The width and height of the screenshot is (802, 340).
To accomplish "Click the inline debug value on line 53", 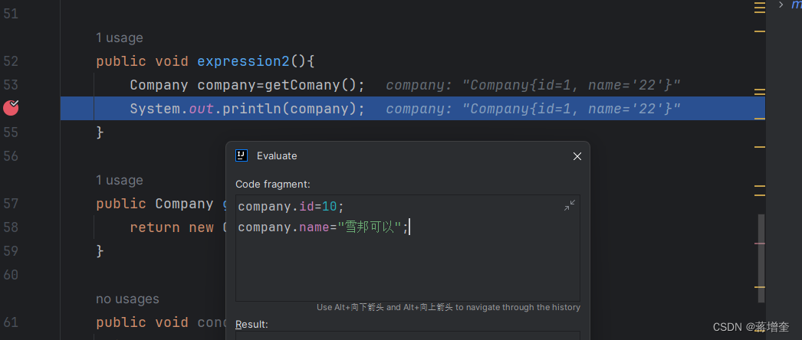I will pos(533,85).
